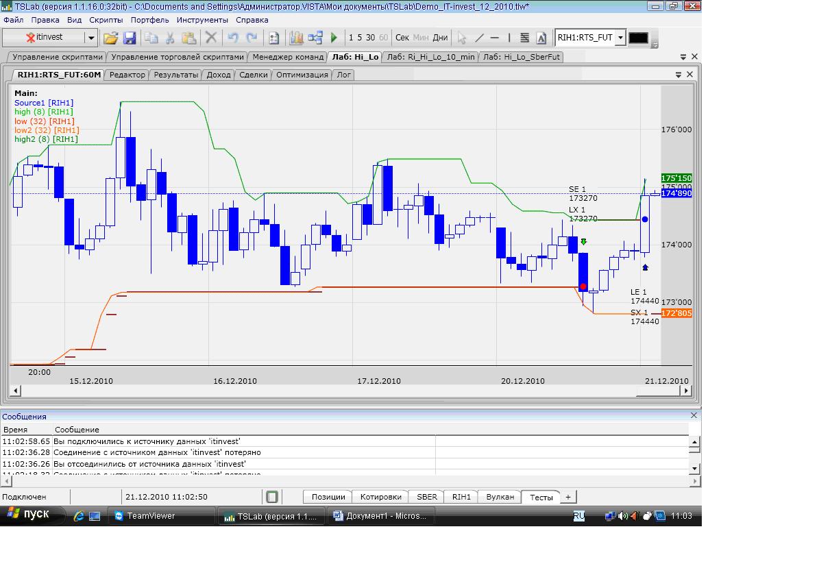This screenshot has width=819, height=577.
Task: Select the diagonal line drawing tool
Action: pyautogui.click(x=478, y=38)
